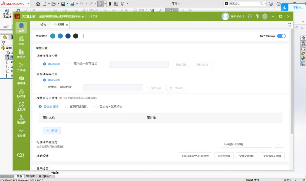Click SolidWorks Options gear icon
Image resolution: width=306 pixels, height=181 pixels.
[123, 4]
